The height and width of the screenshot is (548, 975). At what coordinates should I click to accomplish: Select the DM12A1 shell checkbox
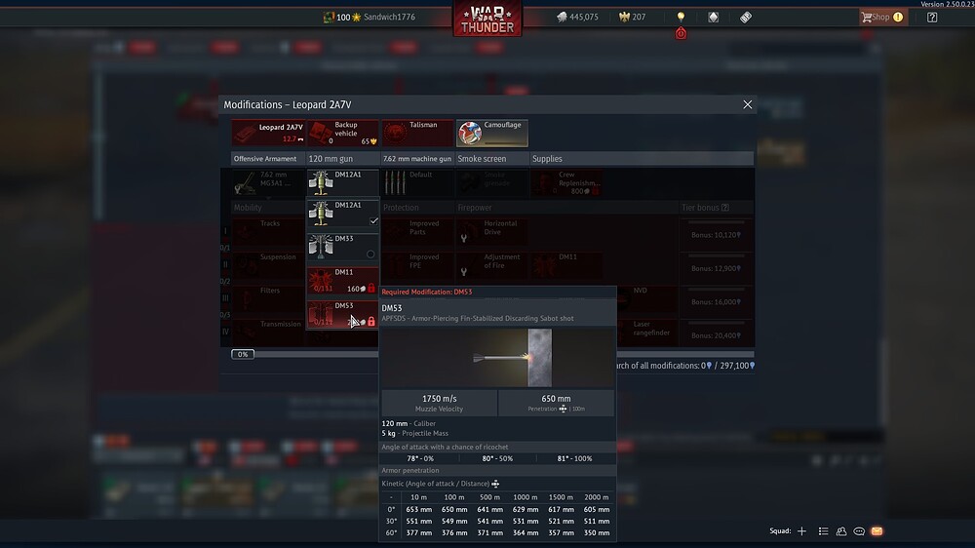coord(373,220)
